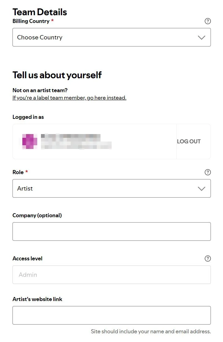Click the Artist's website link label
This screenshot has width=223, height=342.
point(37,299)
